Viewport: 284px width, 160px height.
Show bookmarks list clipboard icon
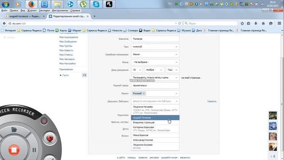pos(248,24)
